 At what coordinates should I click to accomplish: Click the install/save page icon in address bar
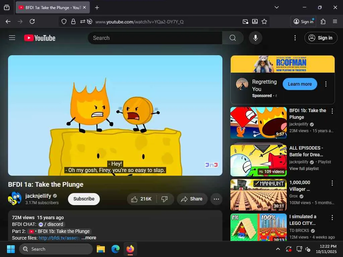coord(255,21)
